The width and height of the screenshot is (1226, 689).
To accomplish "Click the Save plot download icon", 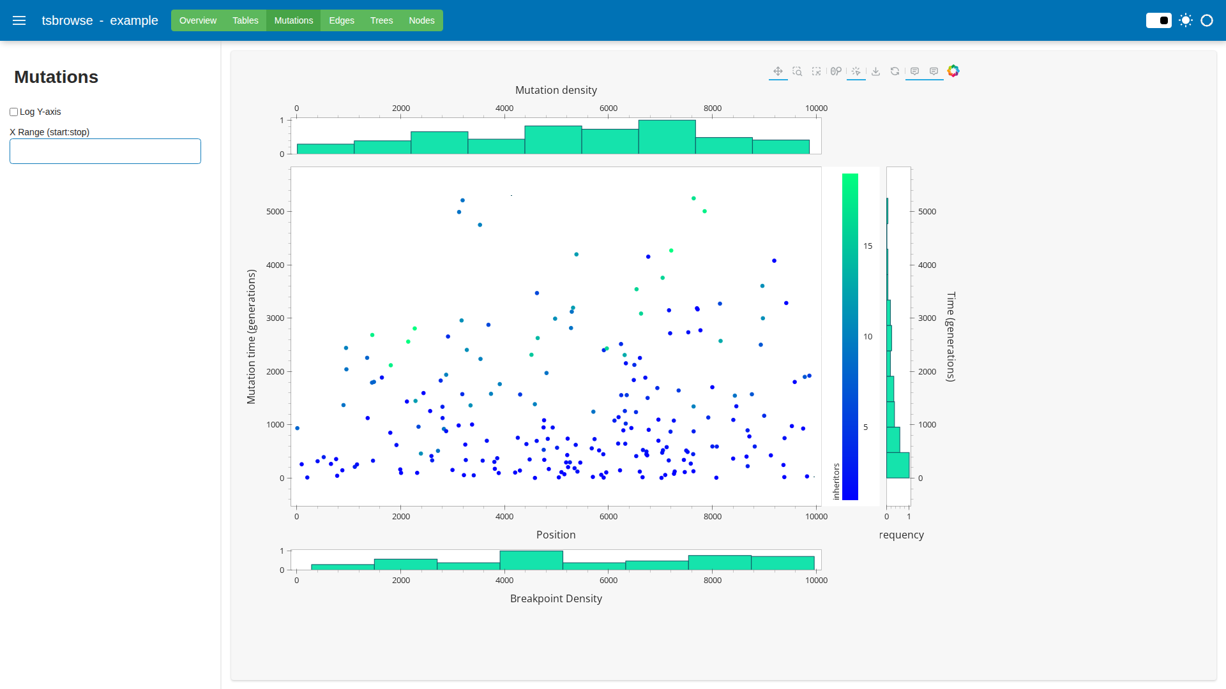I will pyautogui.click(x=875, y=71).
